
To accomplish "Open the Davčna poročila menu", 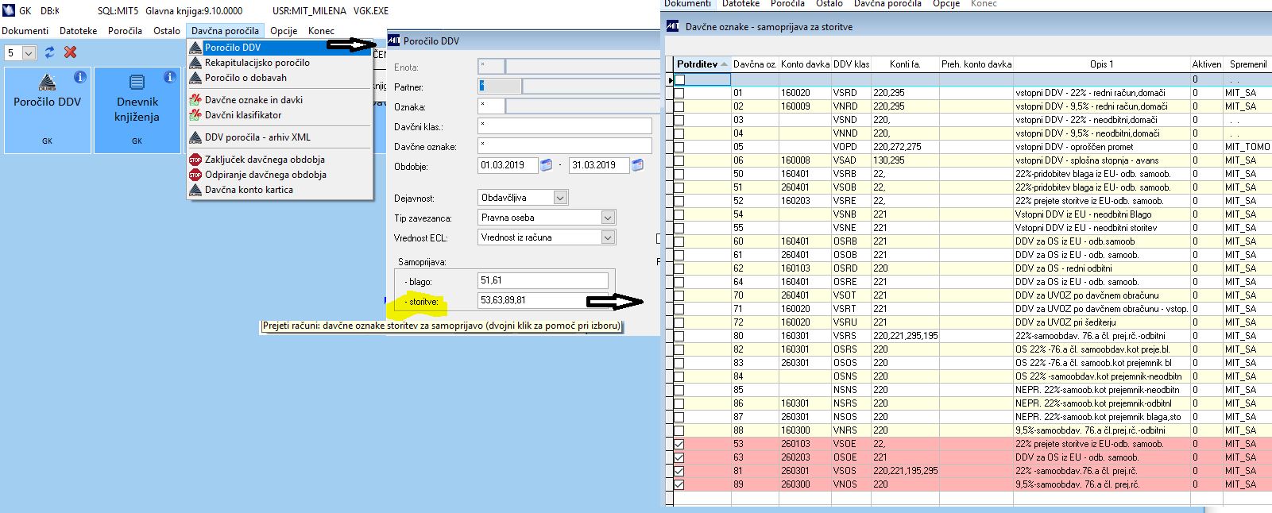I will [x=225, y=31].
